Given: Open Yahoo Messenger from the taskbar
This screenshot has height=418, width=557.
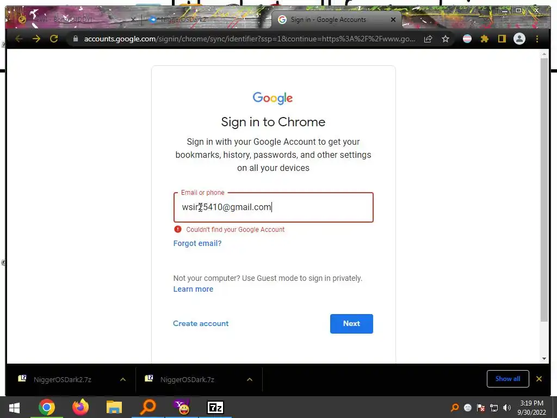Looking at the screenshot, I should click(x=182, y=407).
